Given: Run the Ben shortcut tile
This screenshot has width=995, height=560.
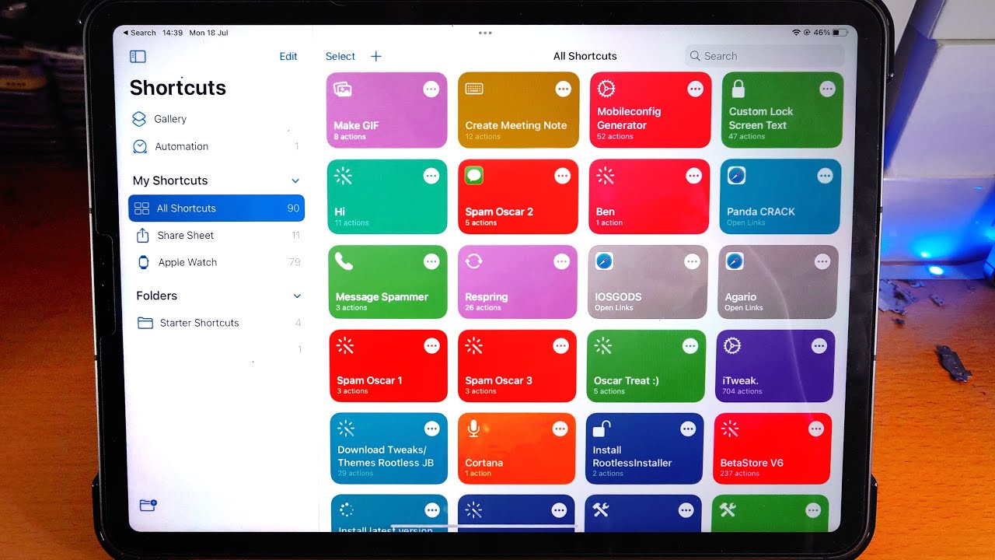Looking at the screenshot, I should tap(649, 197).
